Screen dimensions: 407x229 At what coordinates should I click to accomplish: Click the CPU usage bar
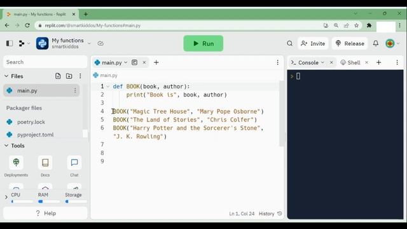(x=22, y=202)
